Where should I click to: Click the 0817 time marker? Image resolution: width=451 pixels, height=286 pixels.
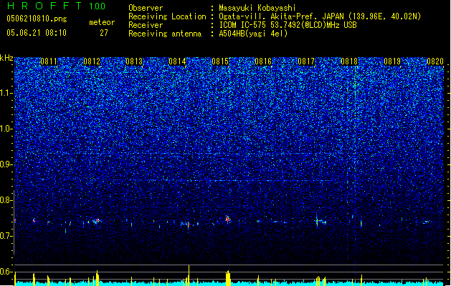306,61
